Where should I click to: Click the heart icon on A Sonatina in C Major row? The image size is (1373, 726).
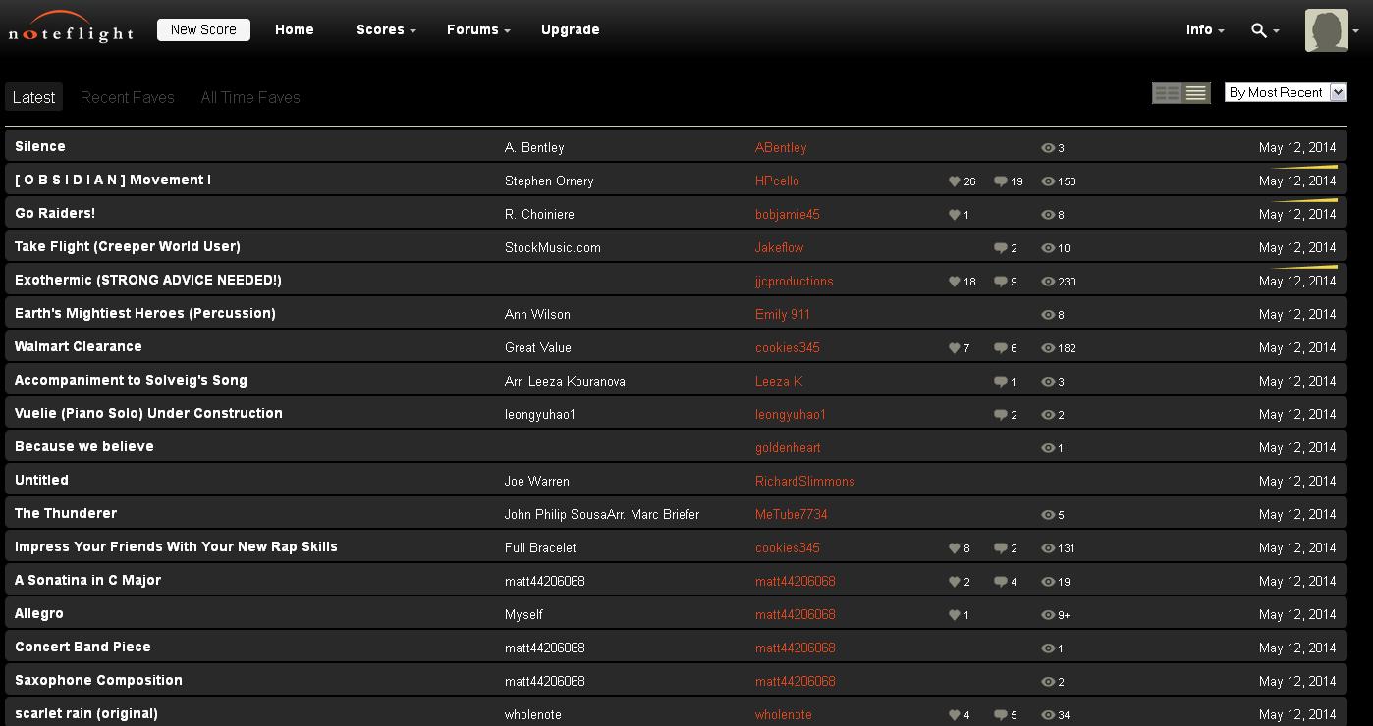coord(954,582)
